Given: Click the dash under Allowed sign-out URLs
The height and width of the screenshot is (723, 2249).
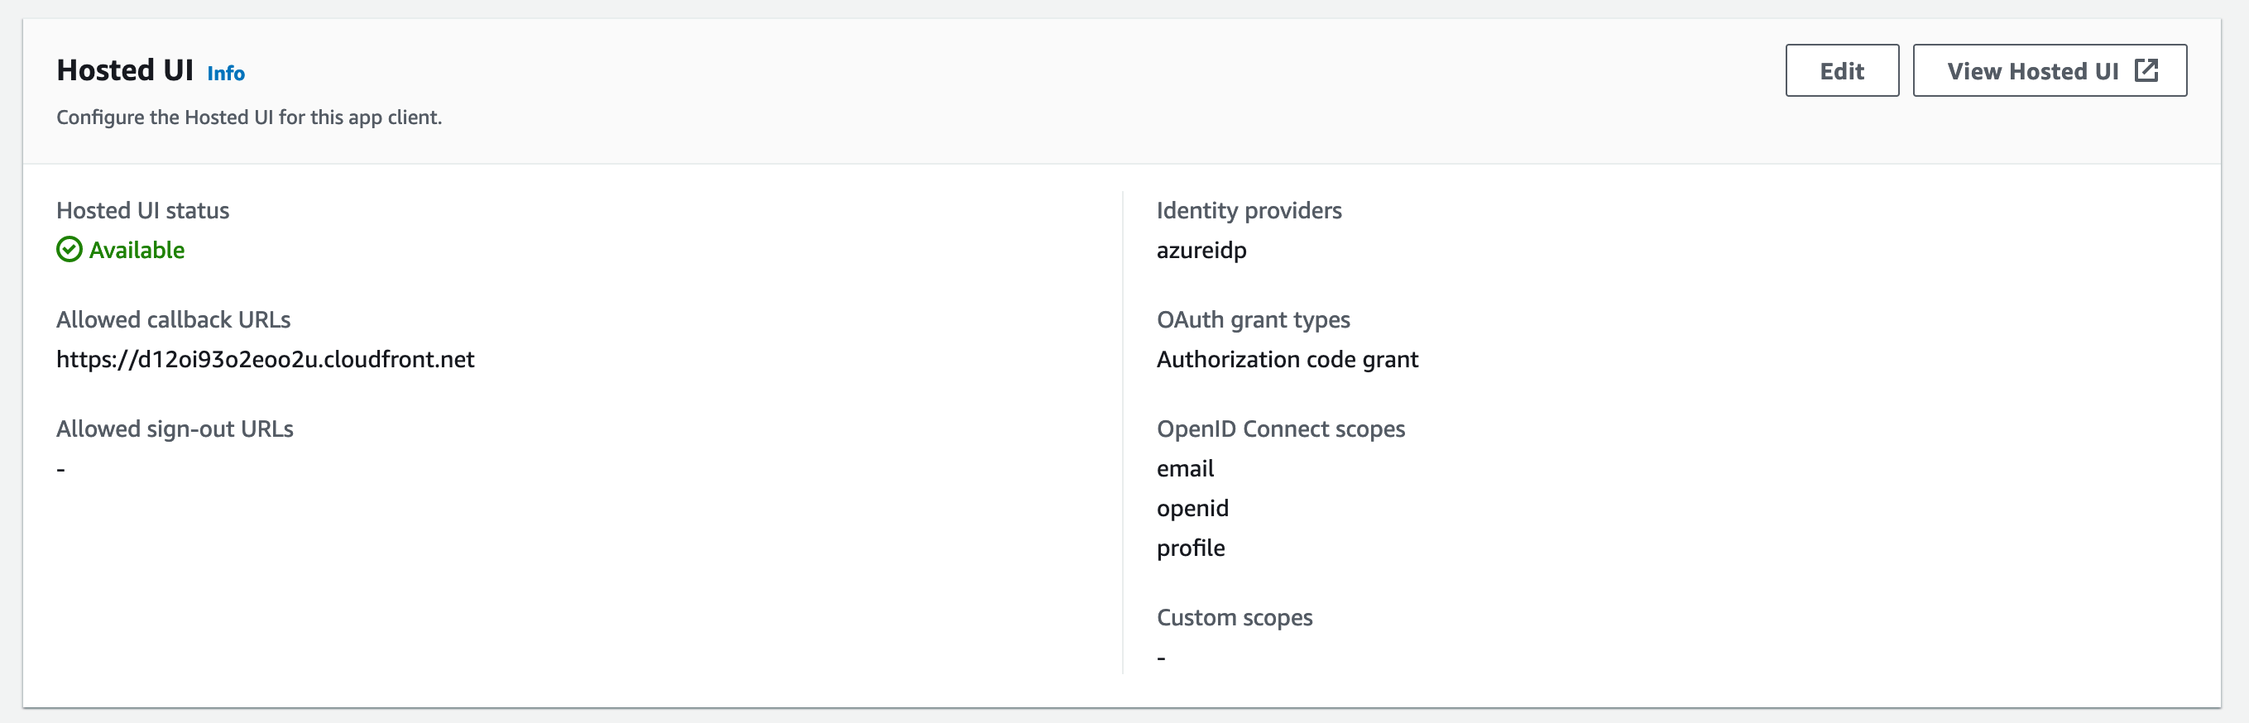Looking at the screenshot, I should click(x=61, y=470).
